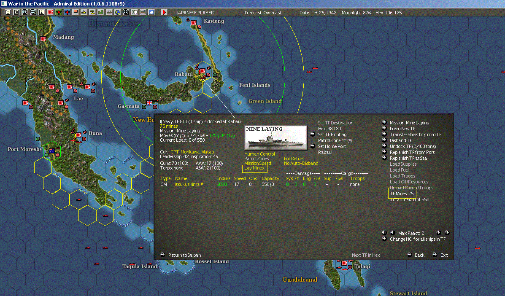The height and width of the screenshot is (296, 505).
Task: Click Load Oil/Resources option
Action: tap(409, 182)
